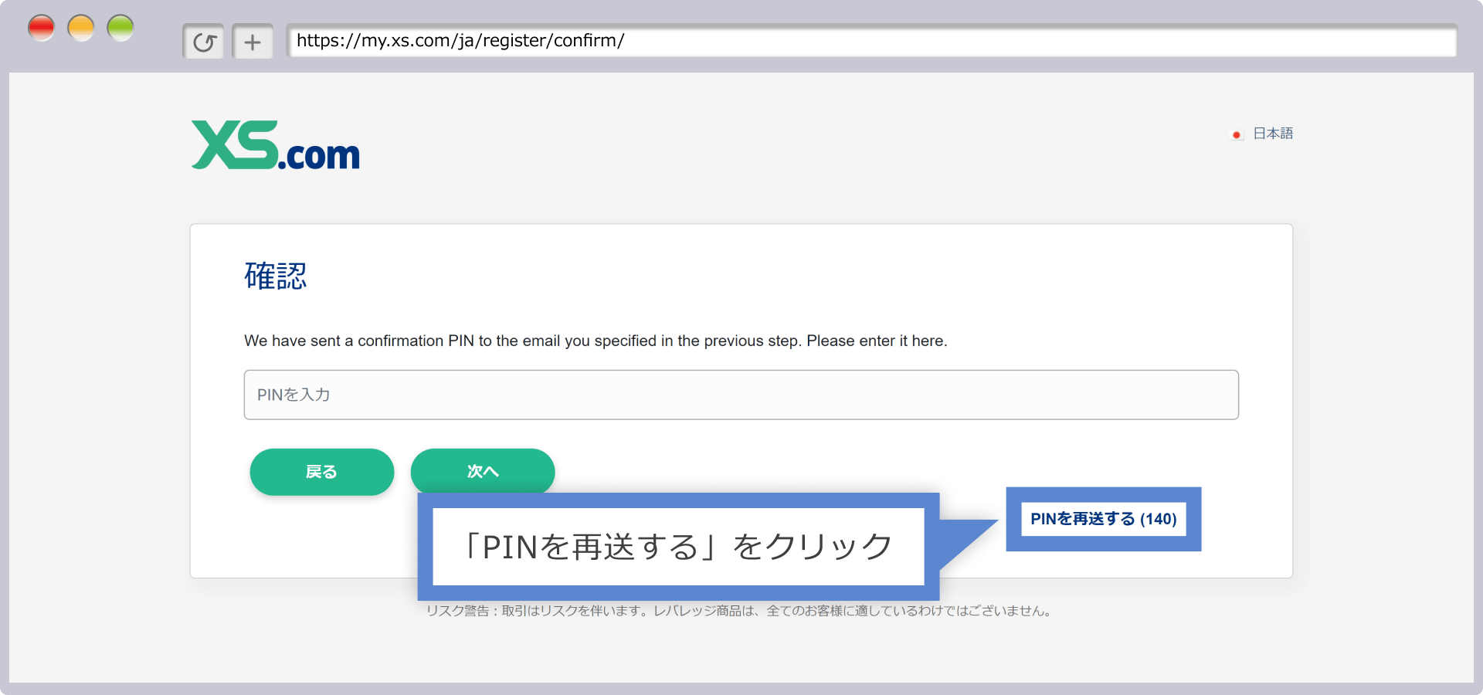Click the red close window button
Viewport: 1483px width, 695px height.
(41, 29)
